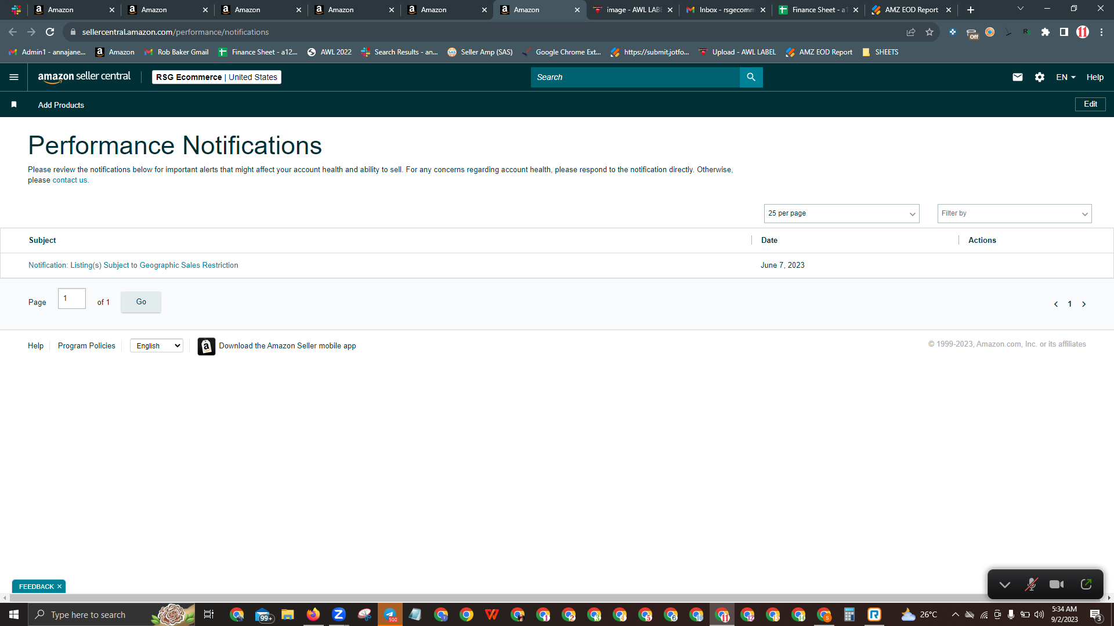Open Telegram from the taskbar
Viewport: 1114px width, 626px height.
point(390,614)
